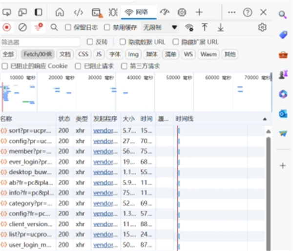Check the Invert (反转) checkbox
The image size is (293, 251).
[90, 42]
